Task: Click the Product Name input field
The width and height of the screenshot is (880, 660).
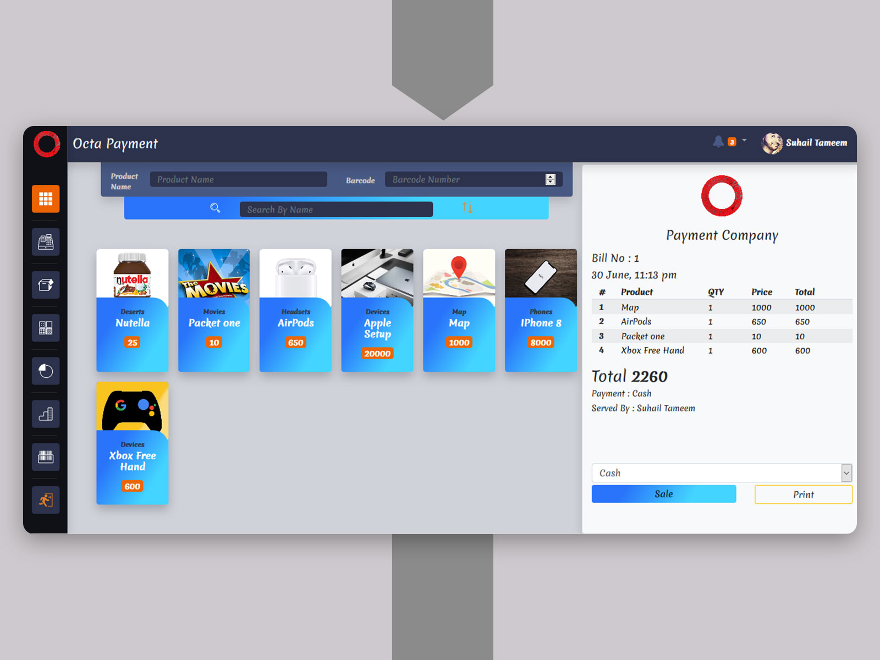Action: click(x=238, y=179)
